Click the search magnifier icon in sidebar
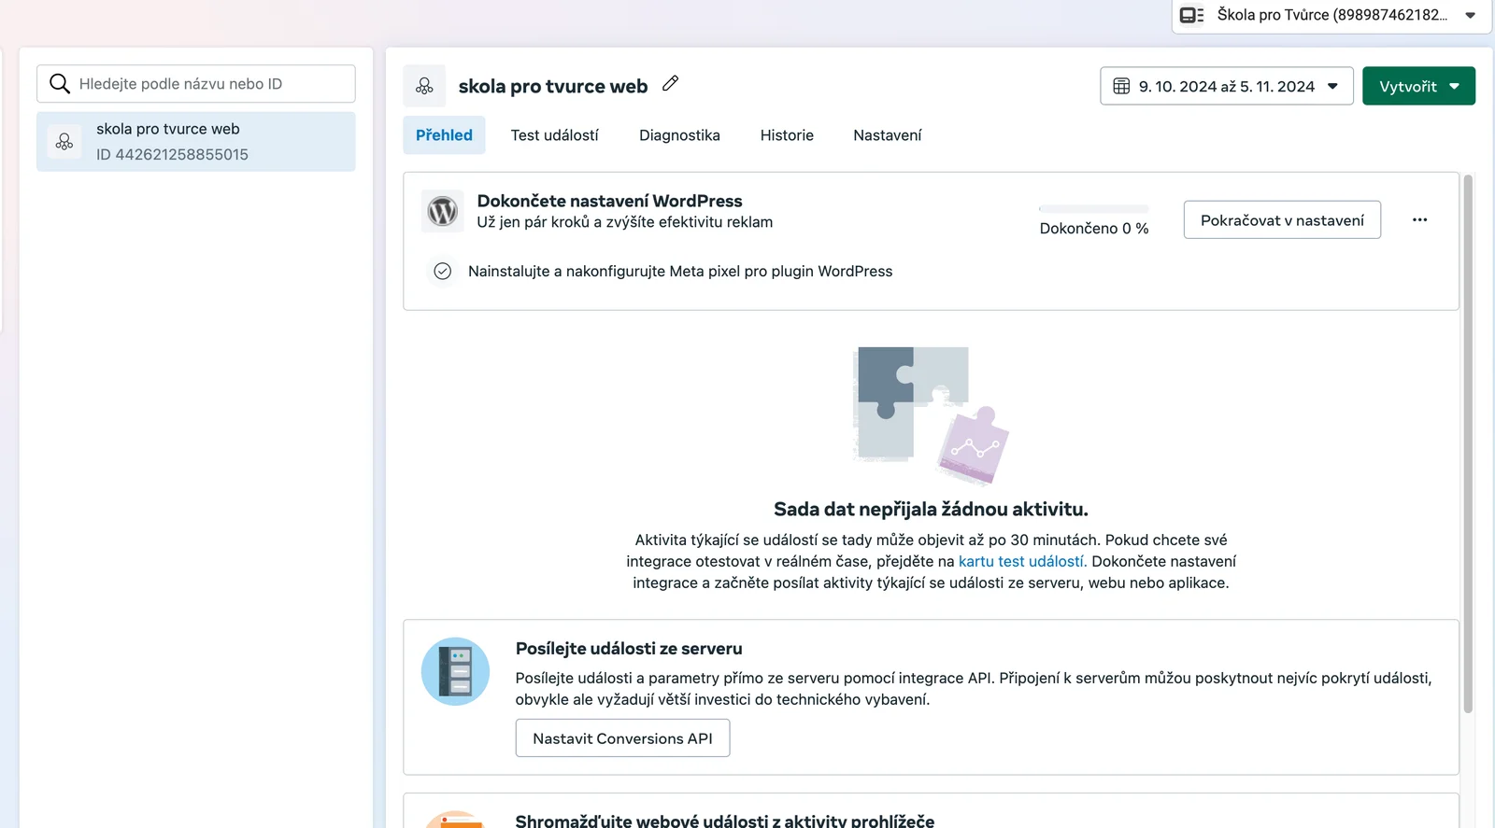The height and width of the screenshot is (828, 1495). [x=60, y=84]
